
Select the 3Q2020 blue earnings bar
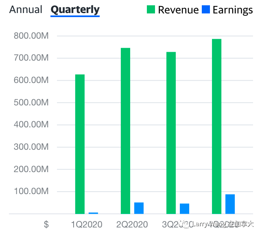click(x=184, y=209)
